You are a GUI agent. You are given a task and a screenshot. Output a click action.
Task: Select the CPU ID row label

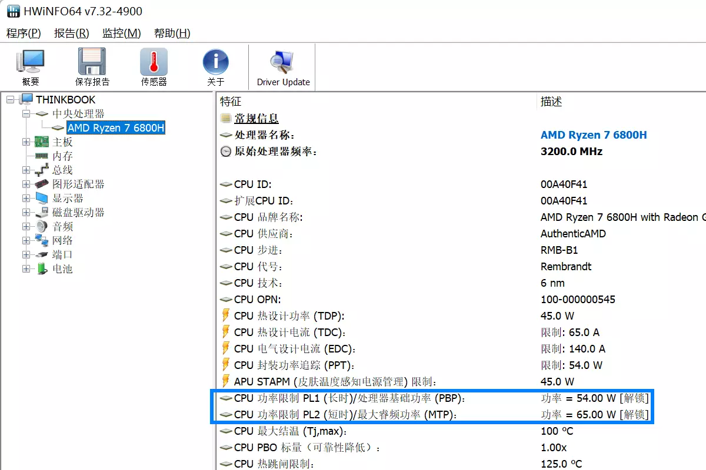253,184
